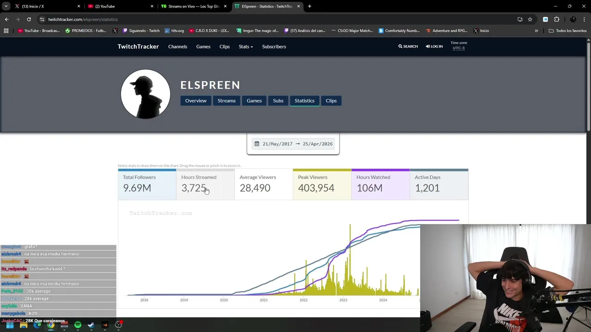Show more bookmarks with the chevron

(x=536, y=31)
